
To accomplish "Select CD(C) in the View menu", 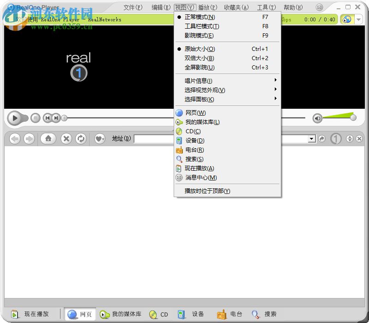I will click(x=228, y=131).
